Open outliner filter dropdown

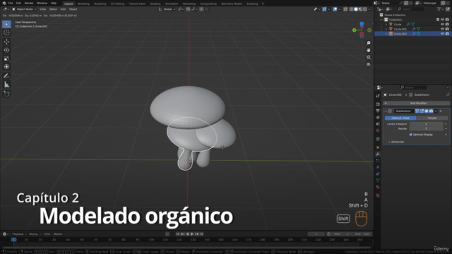tap(440, 9)
